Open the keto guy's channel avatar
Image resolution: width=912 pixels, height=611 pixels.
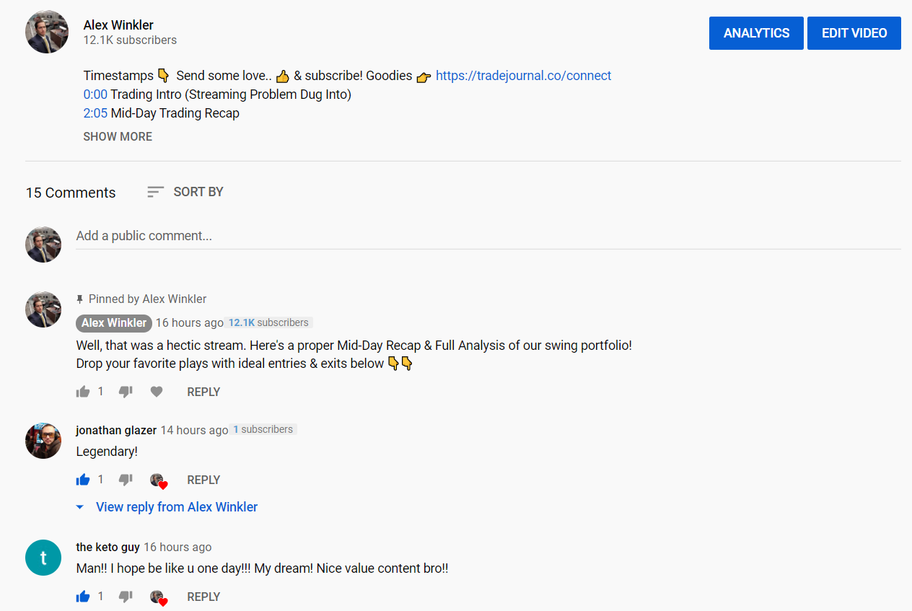click(43, 558)
